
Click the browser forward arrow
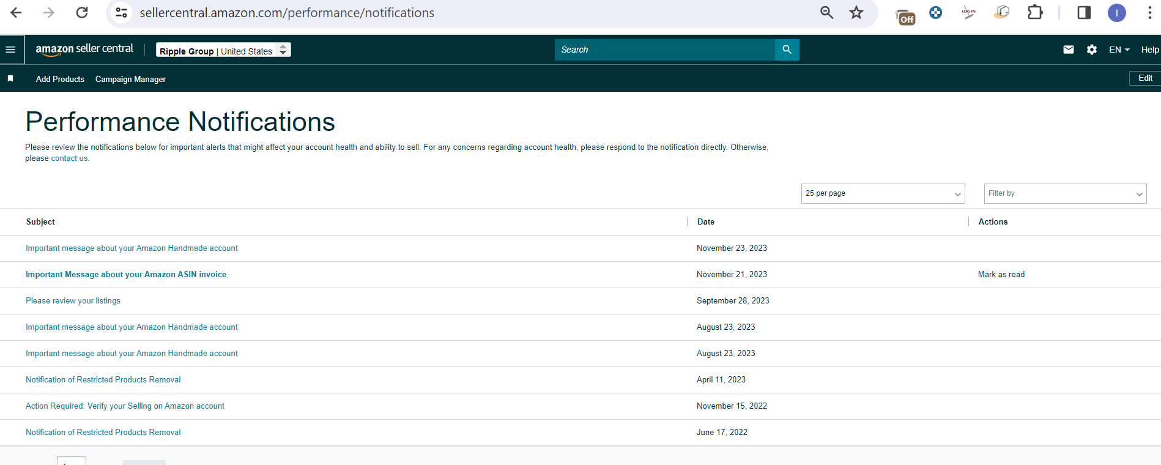(49, 13)
